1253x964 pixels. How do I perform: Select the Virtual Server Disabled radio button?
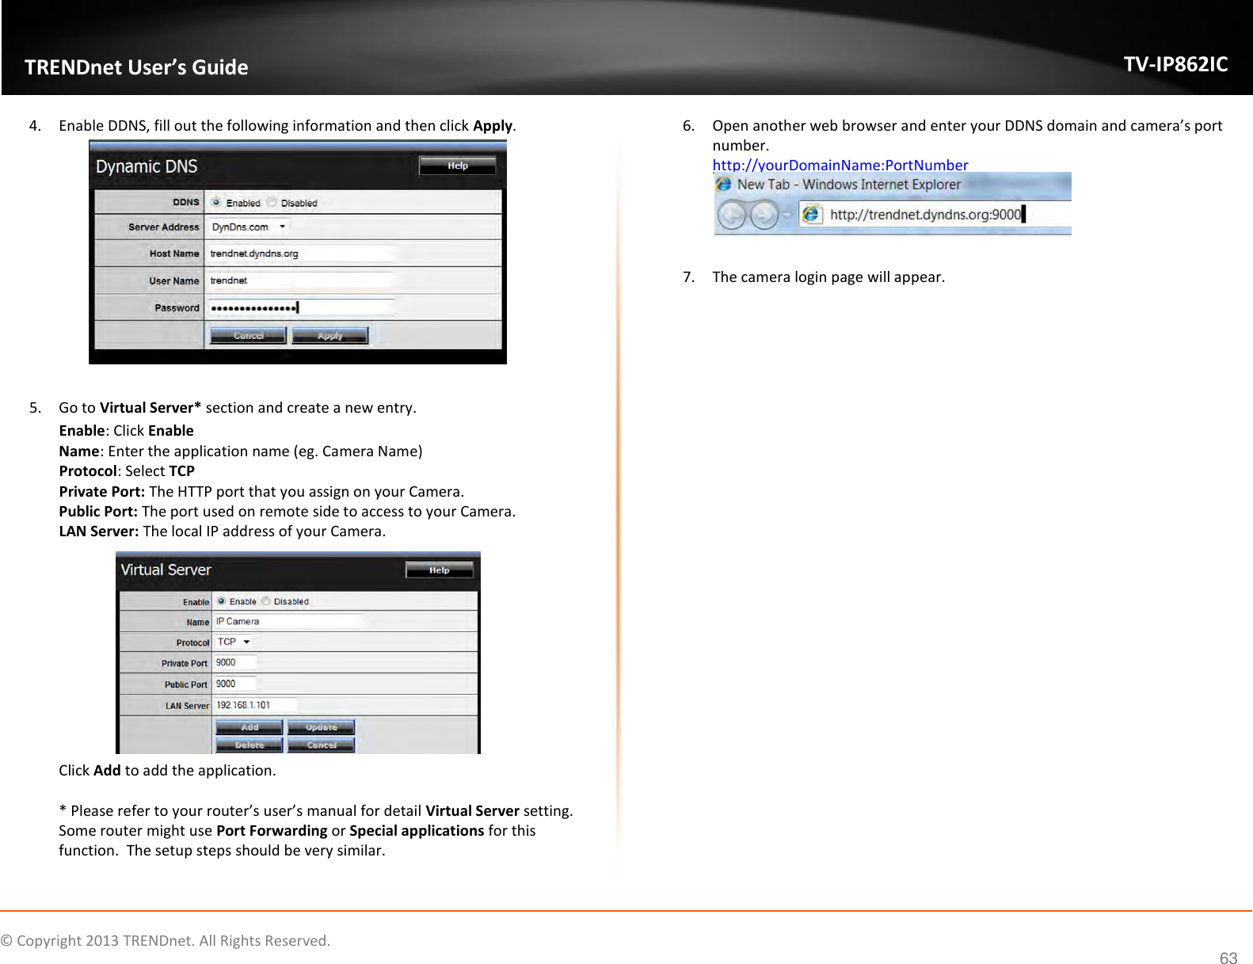click(x=266, y=601)
